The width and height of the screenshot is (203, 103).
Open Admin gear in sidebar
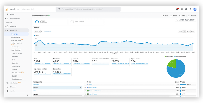(x=8, y=91)
